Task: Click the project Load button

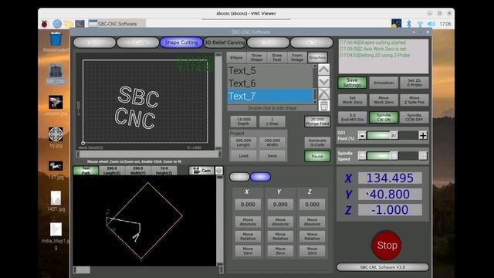Action: (243, 156)
